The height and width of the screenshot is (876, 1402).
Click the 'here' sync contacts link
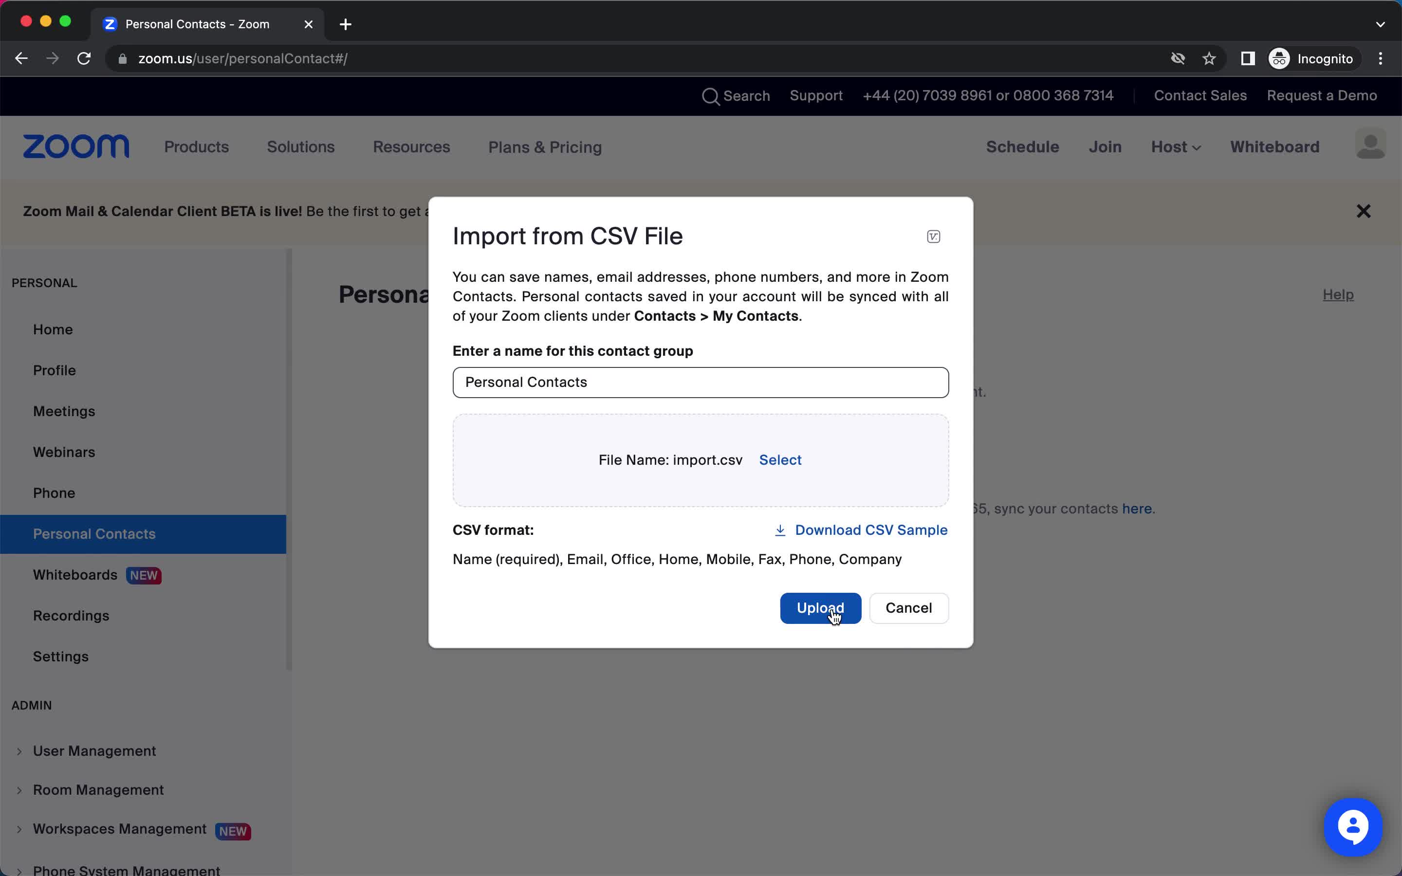pos(1137,509)
